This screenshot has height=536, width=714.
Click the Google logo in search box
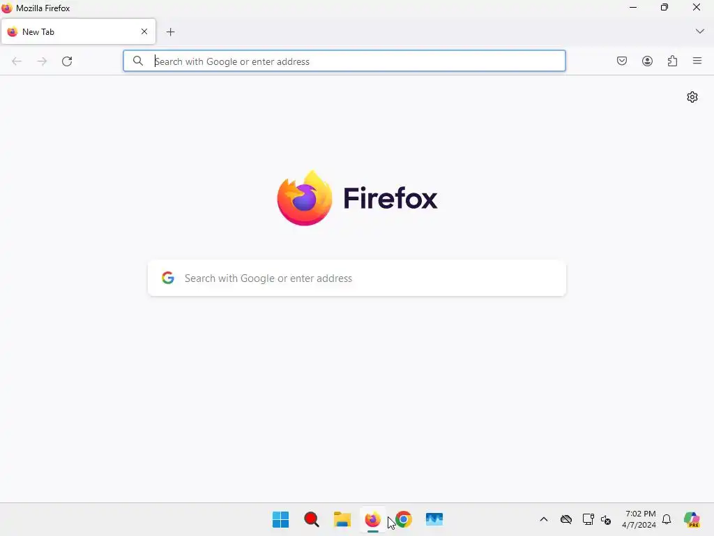[x=168, y=278]
